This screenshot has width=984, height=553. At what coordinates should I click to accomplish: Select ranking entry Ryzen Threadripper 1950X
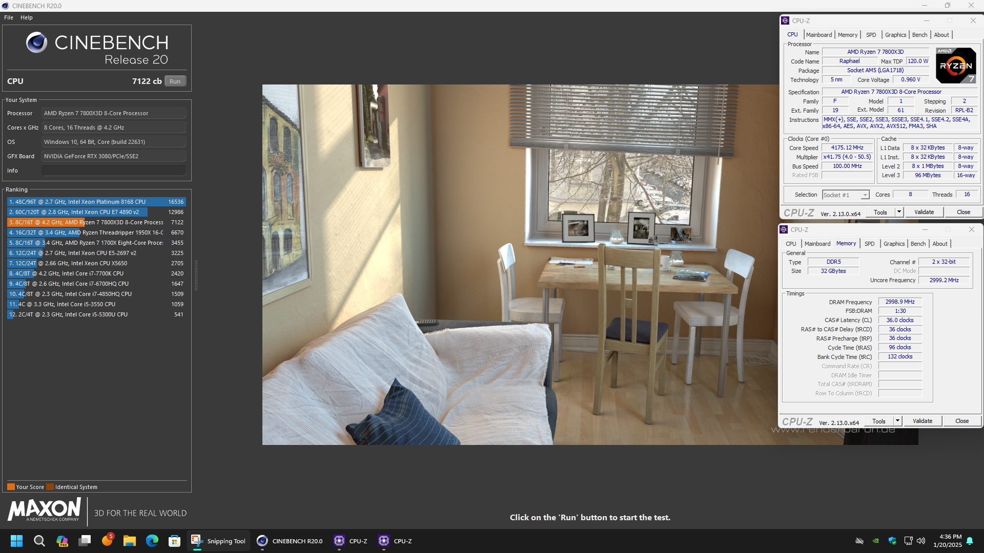click(x=96, y=232)
